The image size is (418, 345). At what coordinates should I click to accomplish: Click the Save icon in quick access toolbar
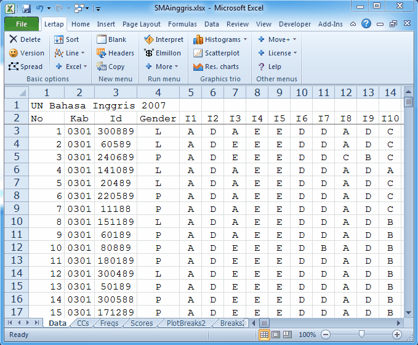[26, 9]
